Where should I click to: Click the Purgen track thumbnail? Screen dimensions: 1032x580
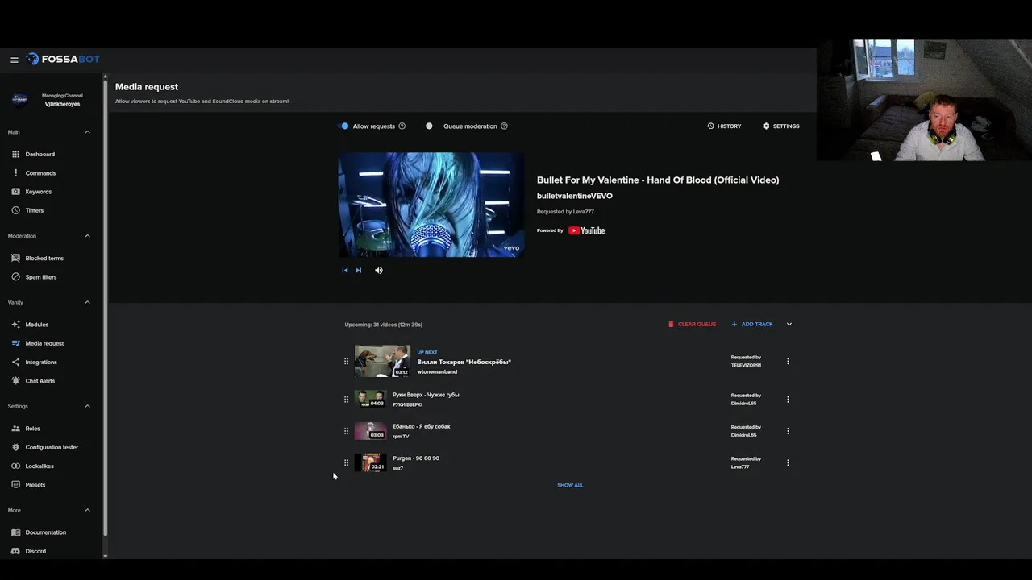point(371,462)
